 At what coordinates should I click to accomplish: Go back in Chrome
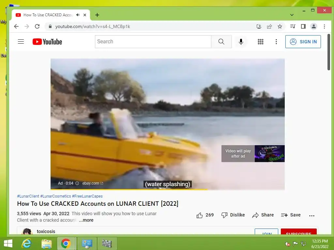click(x=16, y=26)
